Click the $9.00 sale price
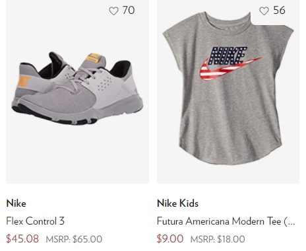 [170, 239]
